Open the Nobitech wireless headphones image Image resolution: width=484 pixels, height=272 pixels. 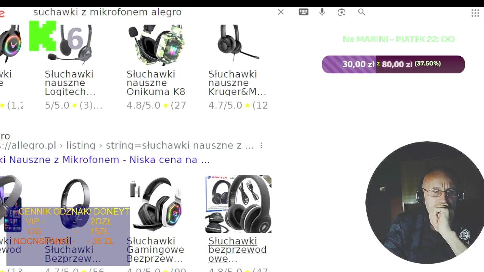pyautogui.click(x=238, y=204)
